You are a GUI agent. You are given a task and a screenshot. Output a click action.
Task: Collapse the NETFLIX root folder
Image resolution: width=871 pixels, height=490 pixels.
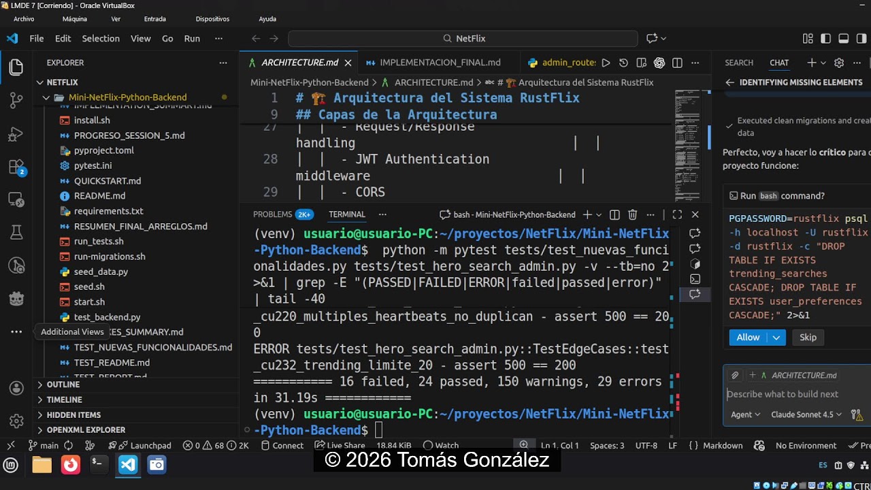pos(136,82)
